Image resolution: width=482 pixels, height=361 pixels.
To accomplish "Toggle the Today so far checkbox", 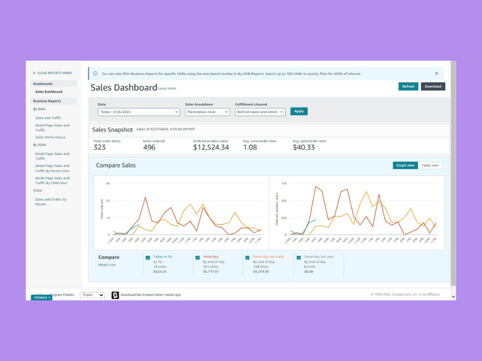I will pyautogui.click(x=148, y=258).
